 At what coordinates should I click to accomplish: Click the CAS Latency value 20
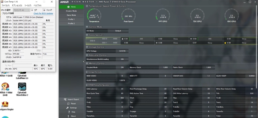(x=122, y=89)
